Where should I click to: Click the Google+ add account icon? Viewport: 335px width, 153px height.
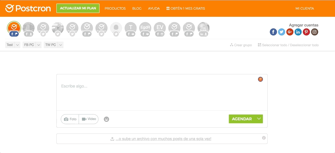coord(290,32)
